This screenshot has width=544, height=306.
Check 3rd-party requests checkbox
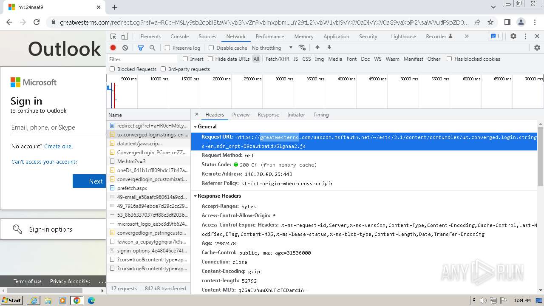coord(163,69)
